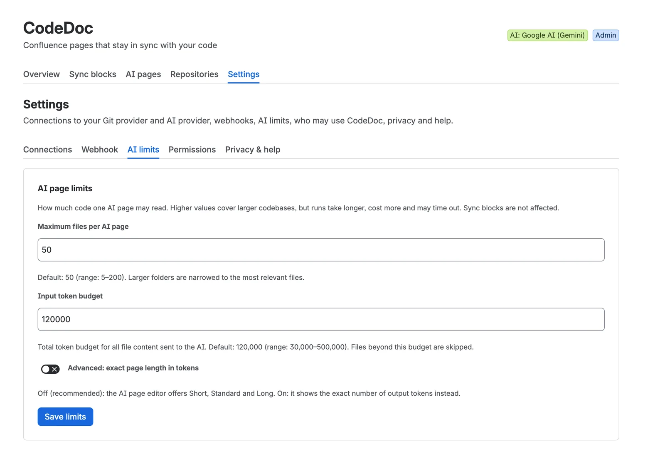This screenshot has width=665, height=459.
Task: Click the 'Maximum files per AI page' label
Action: click(x=83, y=227)
